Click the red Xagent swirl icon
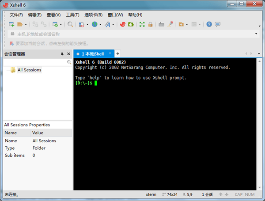Screen dimensions: 265x201 [x=123, y=24]
